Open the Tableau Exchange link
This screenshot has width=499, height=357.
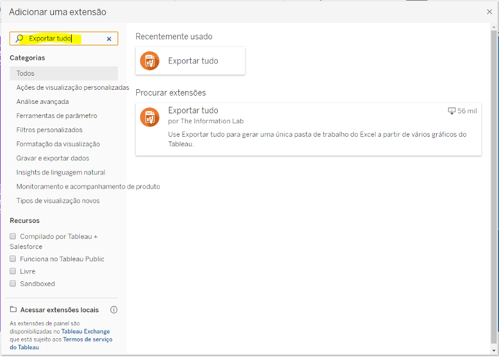(86, 332)
